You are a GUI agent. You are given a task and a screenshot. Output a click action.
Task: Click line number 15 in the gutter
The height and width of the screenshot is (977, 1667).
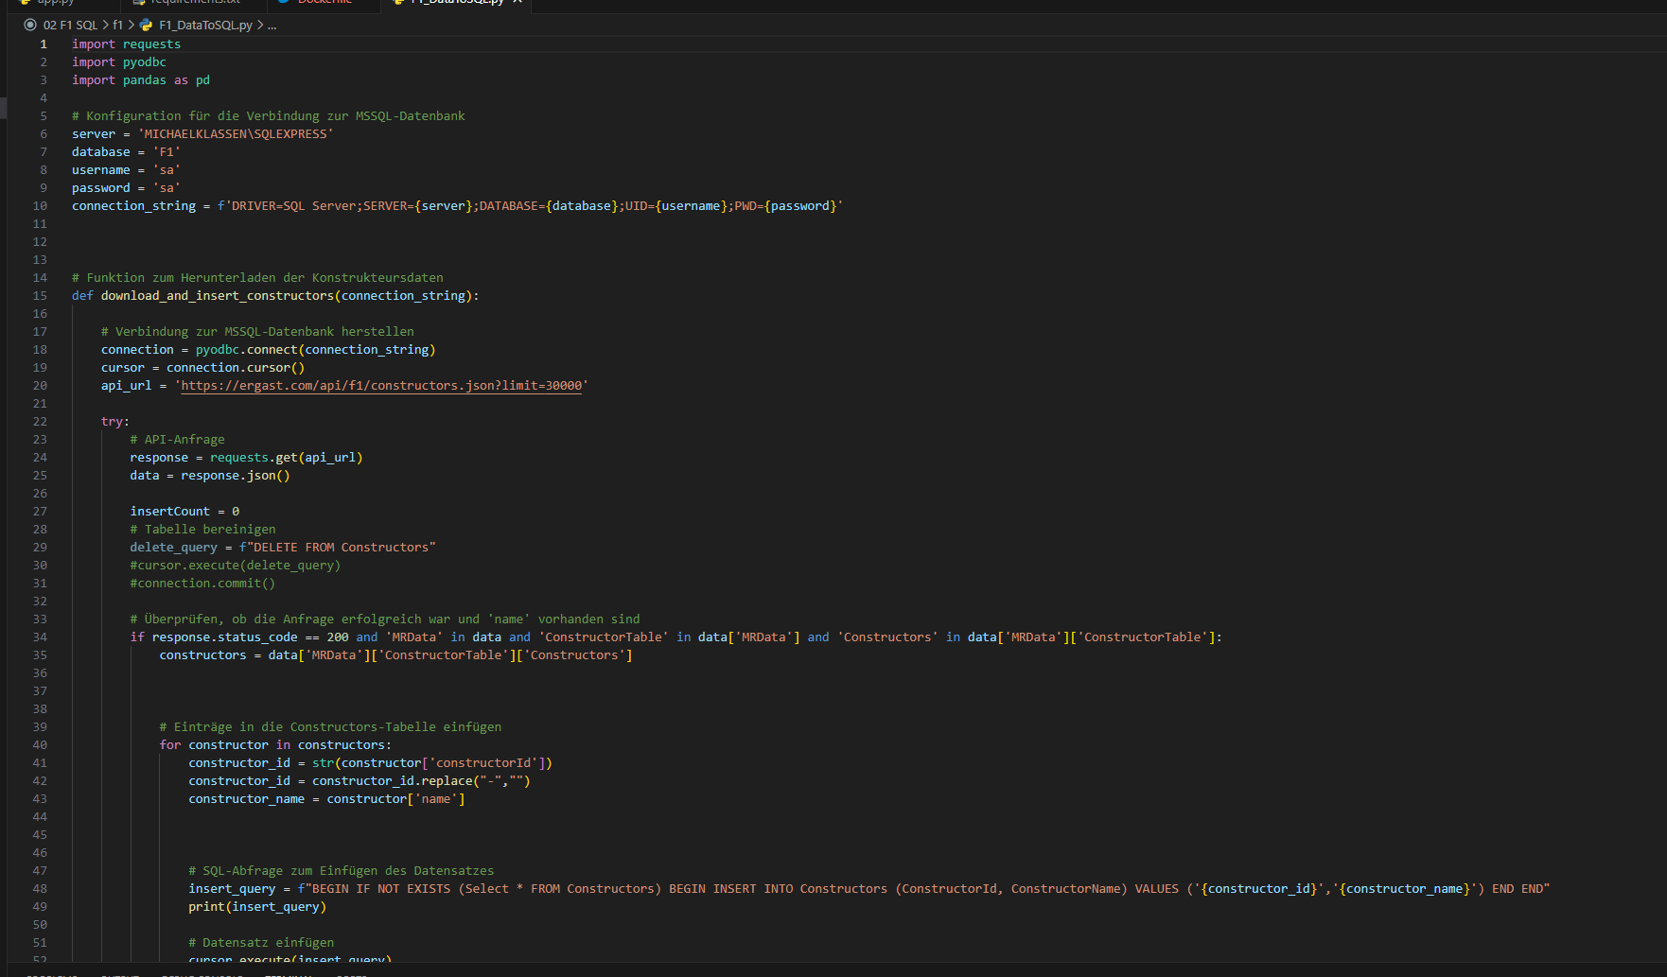pos(40,296)
